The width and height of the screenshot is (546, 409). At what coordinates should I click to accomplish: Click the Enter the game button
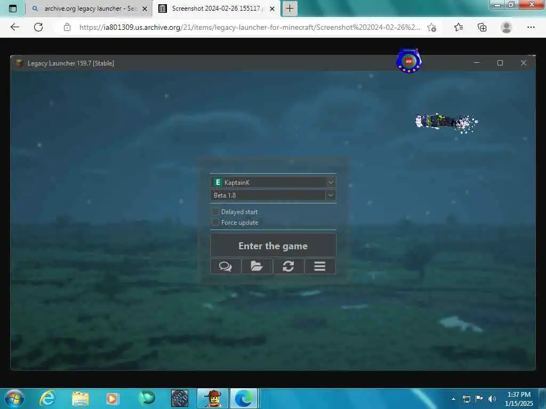coord(273,246)
